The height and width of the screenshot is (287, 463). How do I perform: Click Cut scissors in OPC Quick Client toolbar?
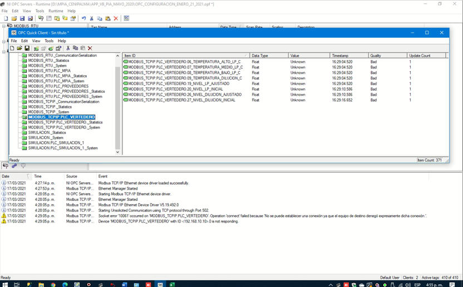68,48
